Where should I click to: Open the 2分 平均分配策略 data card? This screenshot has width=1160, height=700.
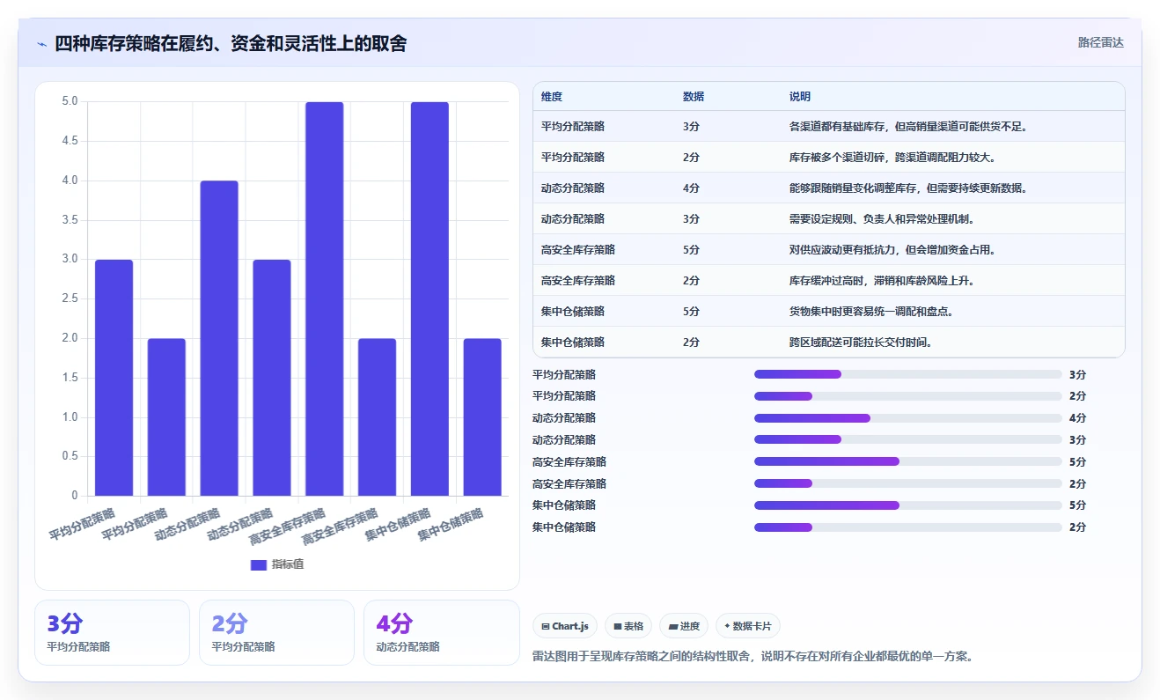coord(276,632)
